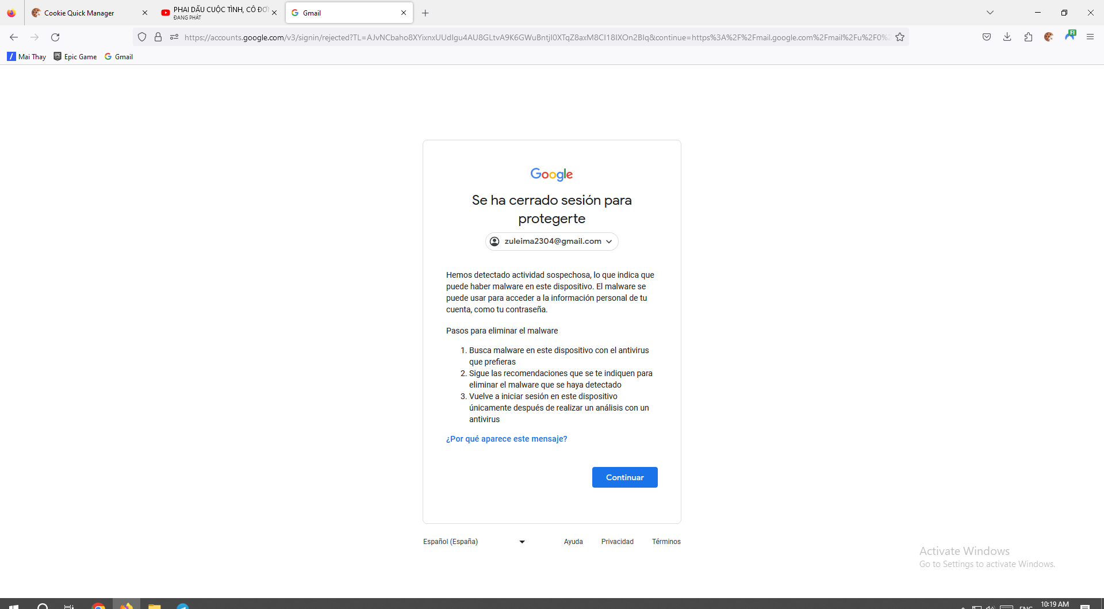Open the Extensions puzzle icon
Image resolution: width=1104 pixels, height=609 pixels.
click(1028, 37)
